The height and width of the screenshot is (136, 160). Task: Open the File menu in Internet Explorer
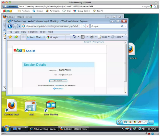pyautogui.click(x=10, y=32)
